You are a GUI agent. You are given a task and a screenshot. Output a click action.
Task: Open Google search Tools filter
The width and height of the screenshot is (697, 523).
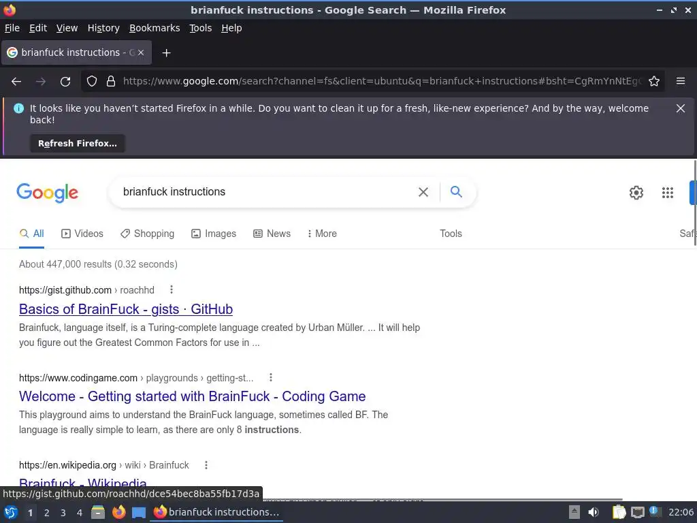click(451, 234)
